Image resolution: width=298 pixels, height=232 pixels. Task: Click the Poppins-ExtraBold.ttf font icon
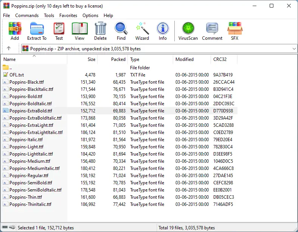click(6, 111)
